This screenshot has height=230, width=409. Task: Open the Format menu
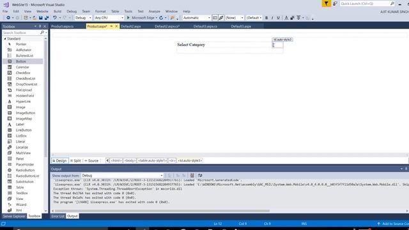pos(100,11)
